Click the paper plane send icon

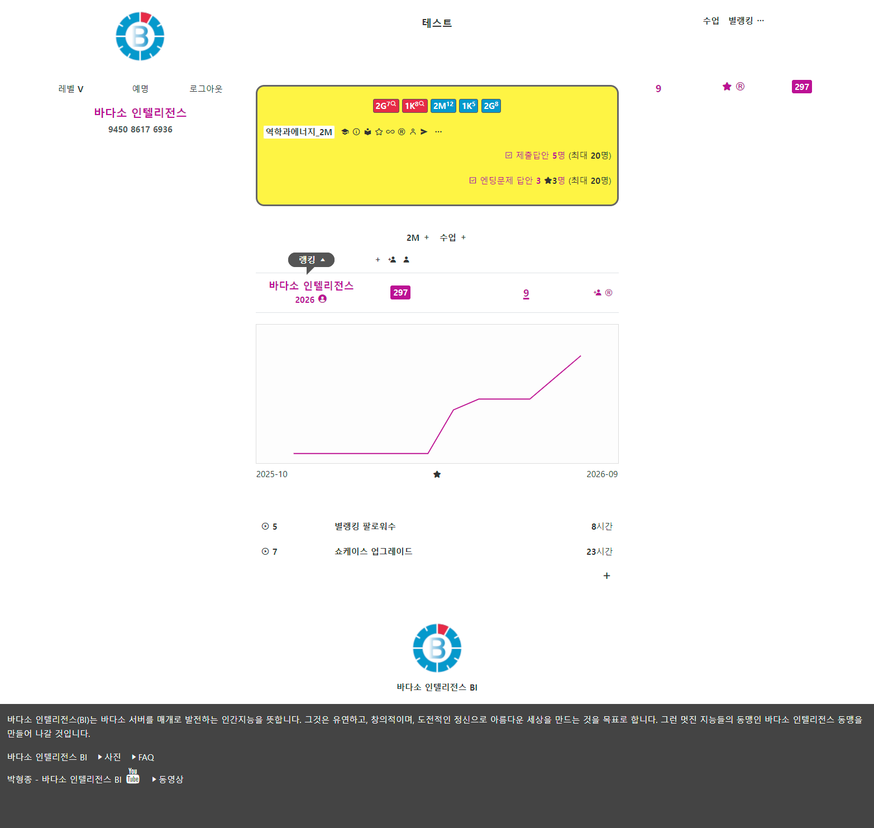point(424,132)
